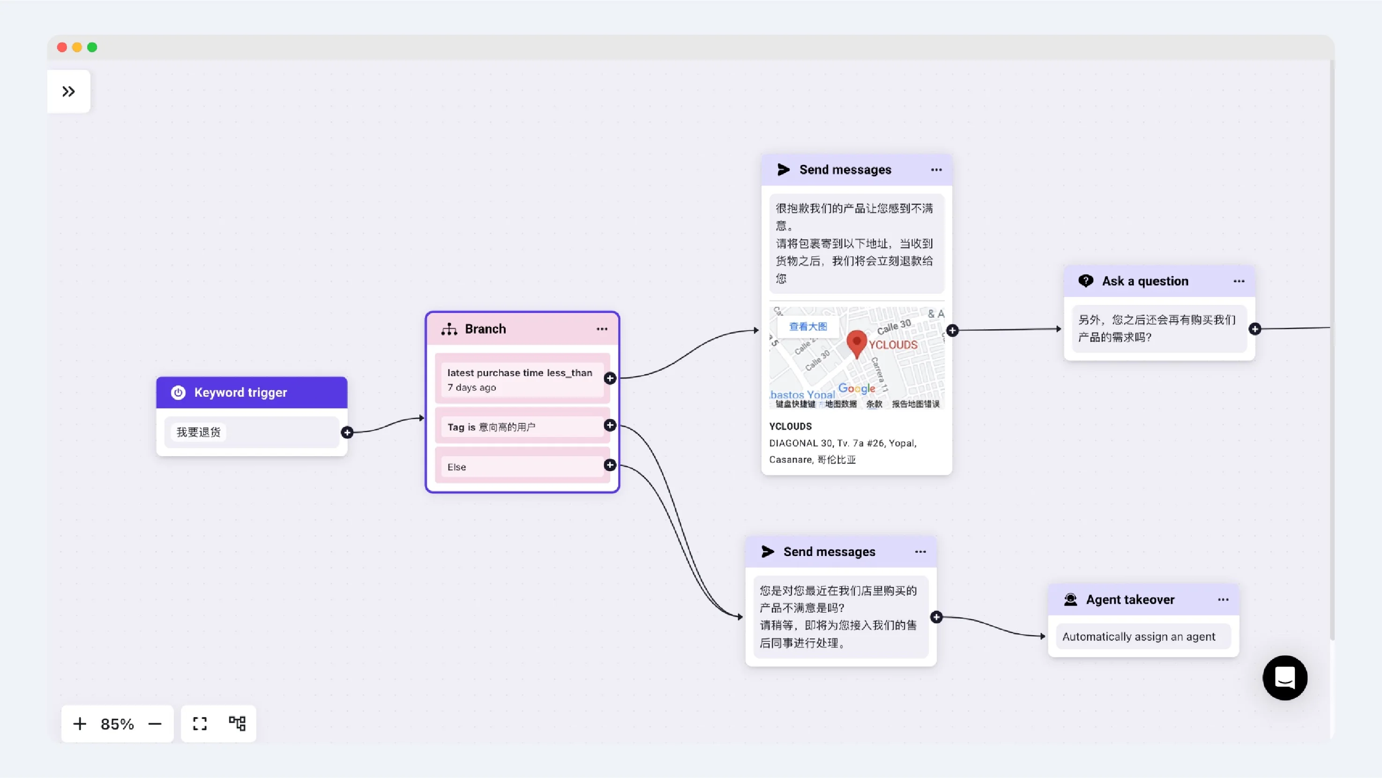Select the 我要退货 keyword chip

pyautogui.click(x=199, y=432)
